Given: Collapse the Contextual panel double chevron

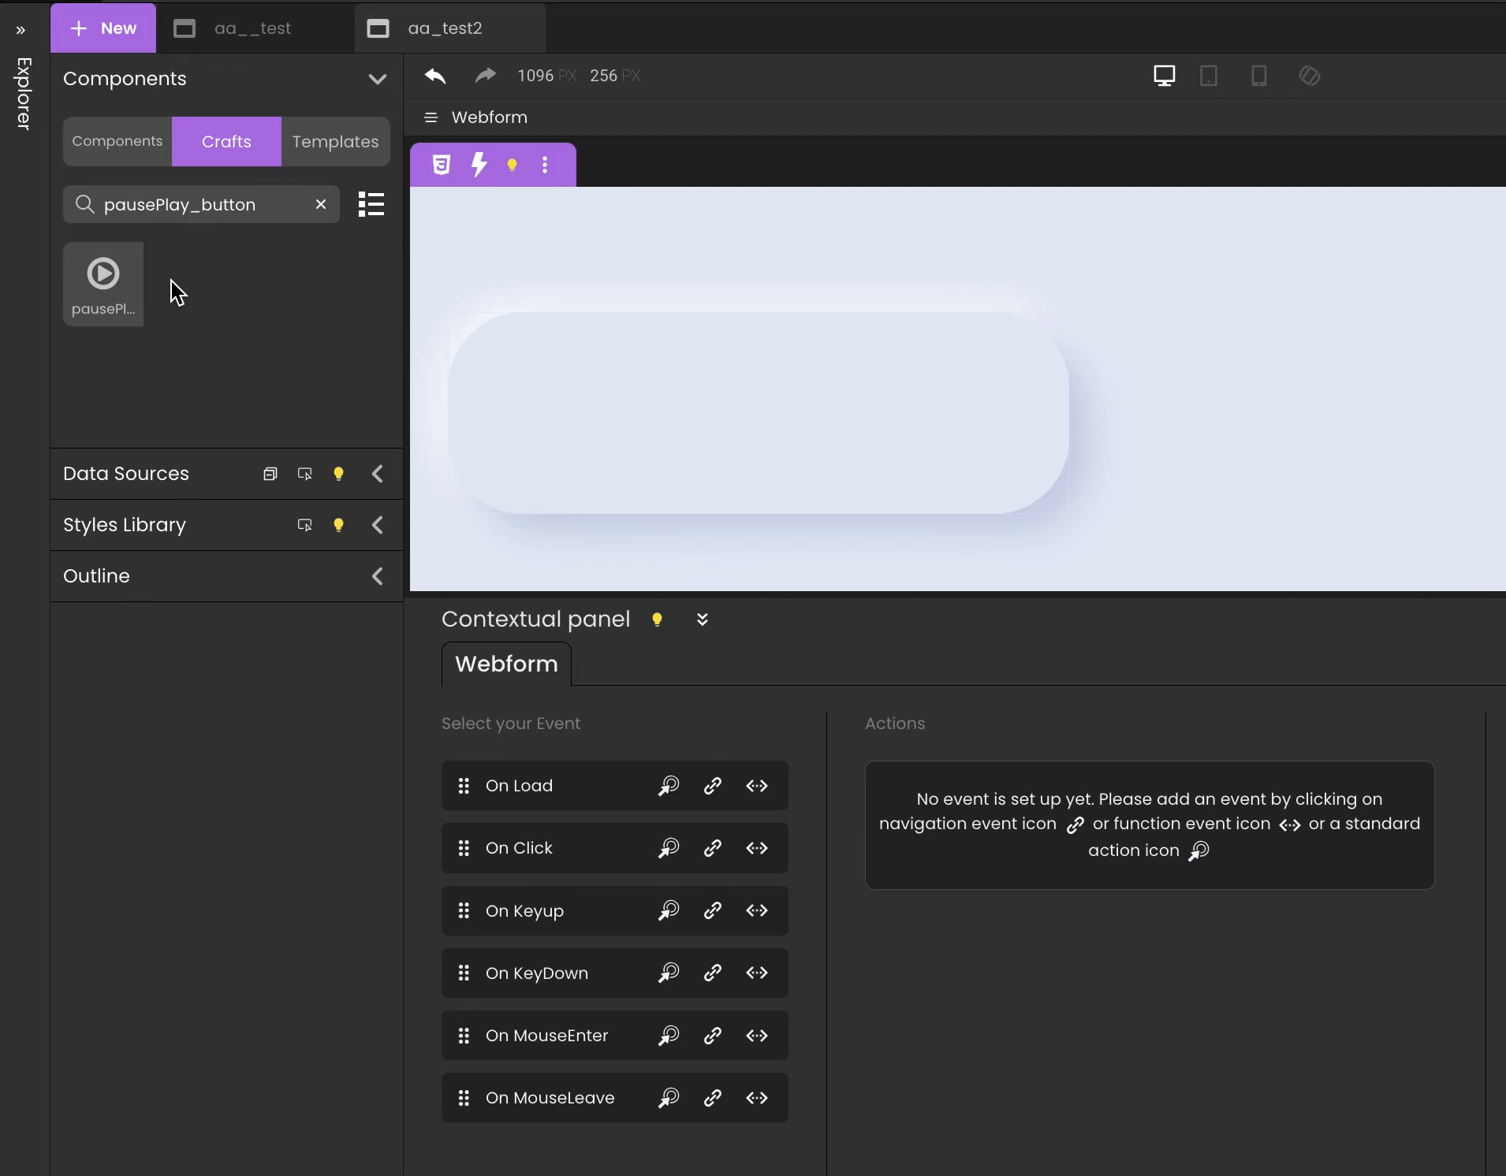Looking at the screenshot, I should pos(703,620).
